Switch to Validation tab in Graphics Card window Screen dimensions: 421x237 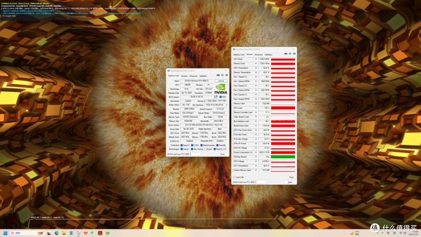tap(203, 76)
